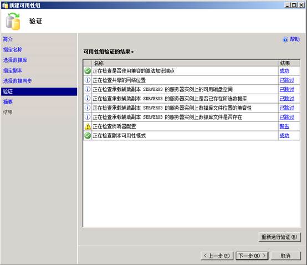Viewport: 307px width, 265px height.
Task: Click info icon for 是否已存在所选数据库 row
Action: [88, 98]
